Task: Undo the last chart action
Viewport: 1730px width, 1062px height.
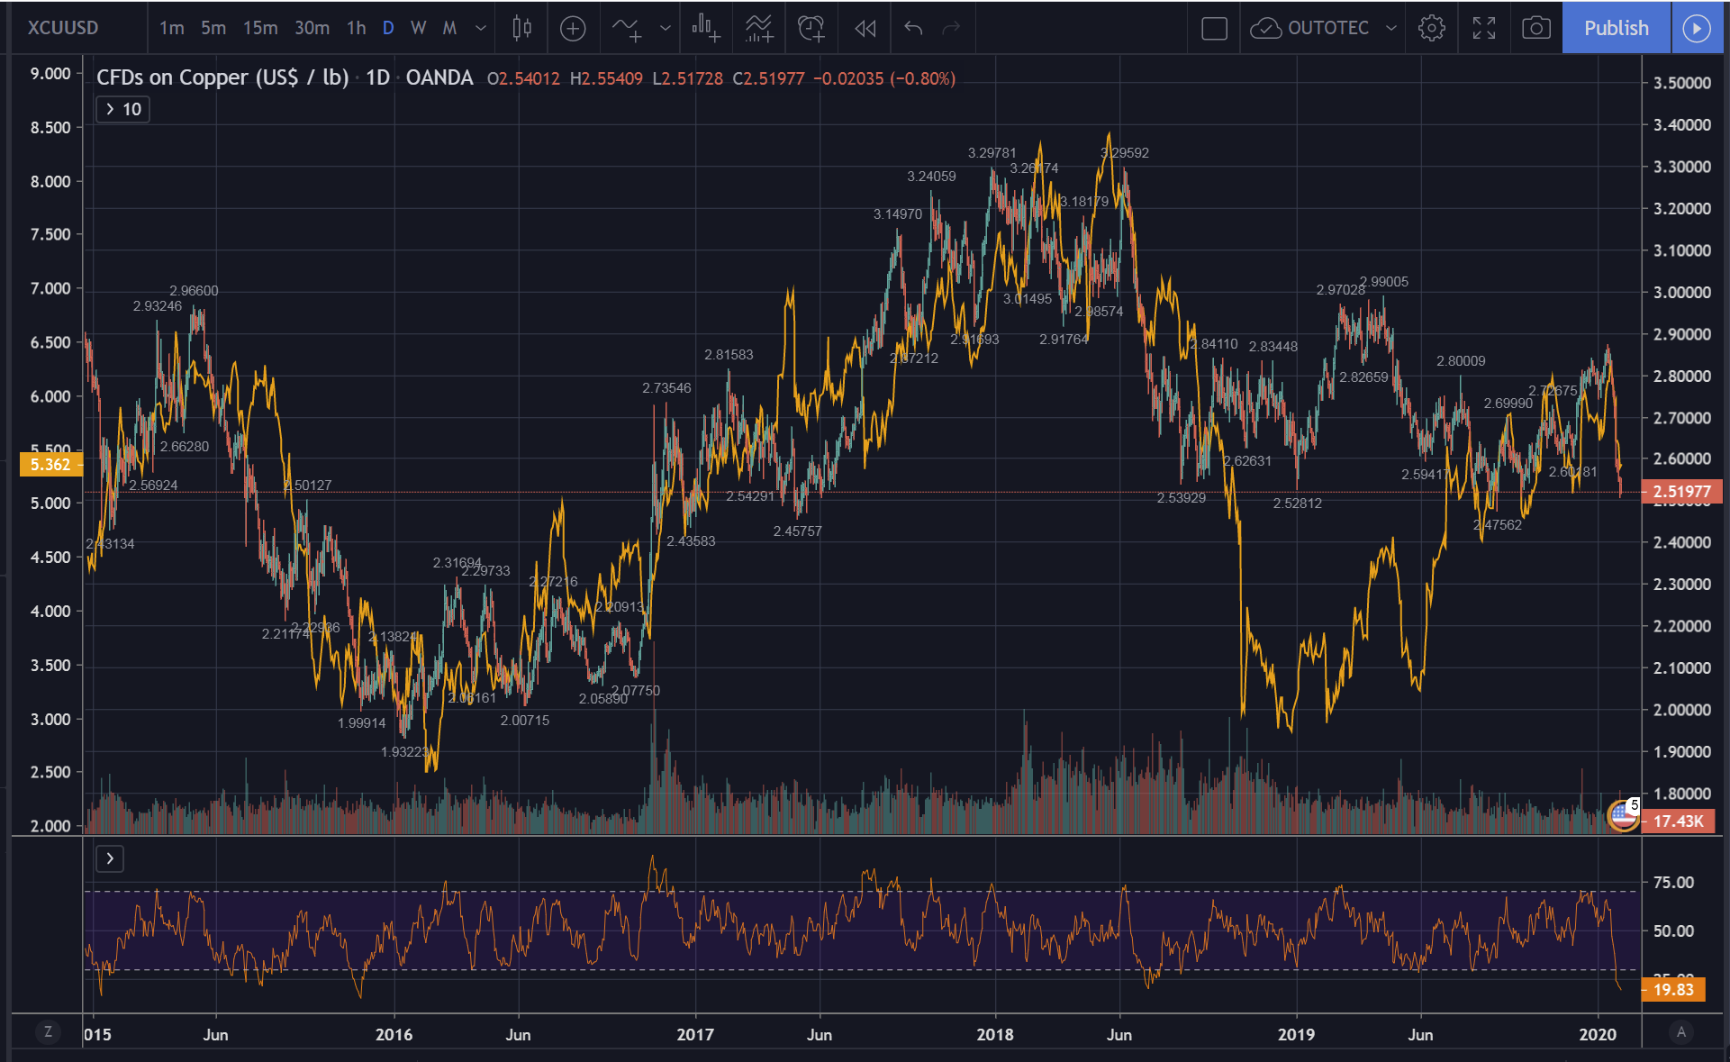Action: pos(913,28)
